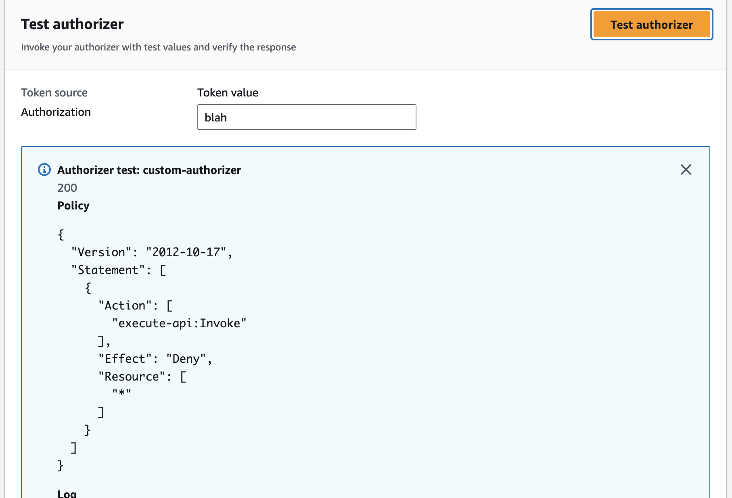Click the 200 status code text
Image resolution: width=732 pixels, height=498 pixels.
pos(67,188)
